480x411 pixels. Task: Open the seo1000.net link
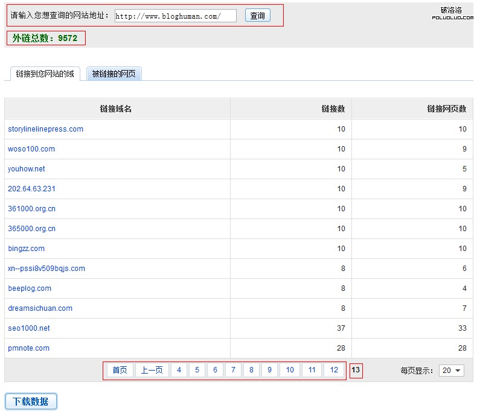[29, 328]
